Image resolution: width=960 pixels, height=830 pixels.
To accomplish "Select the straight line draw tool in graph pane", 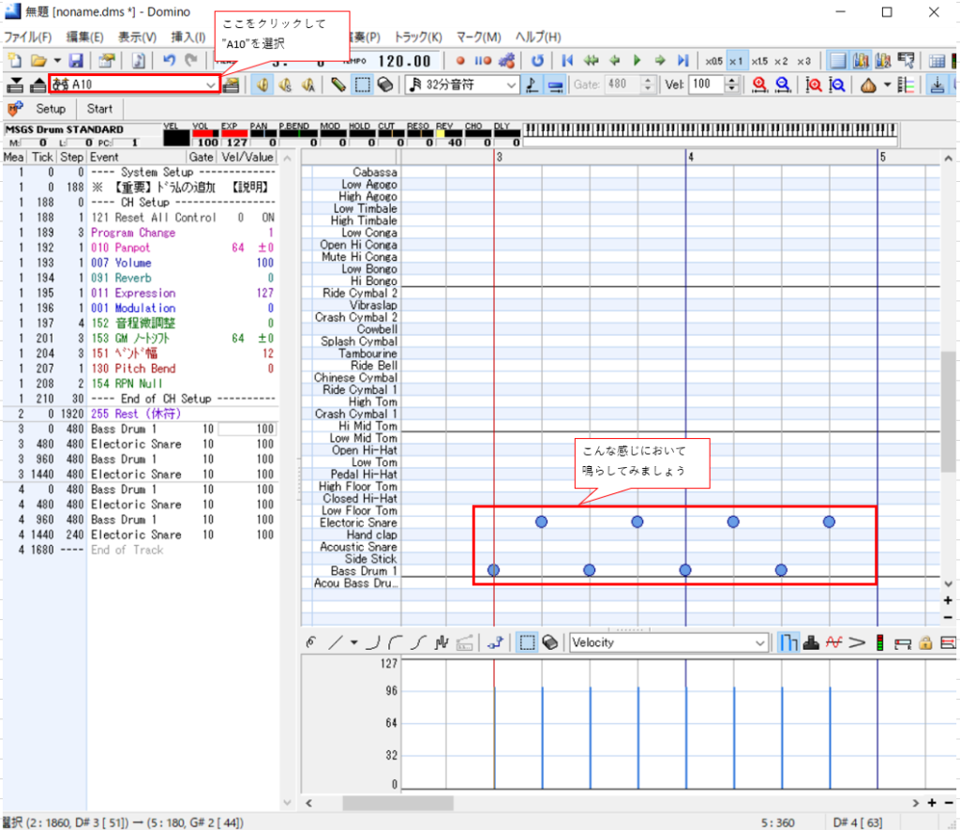I will point(335,642).
